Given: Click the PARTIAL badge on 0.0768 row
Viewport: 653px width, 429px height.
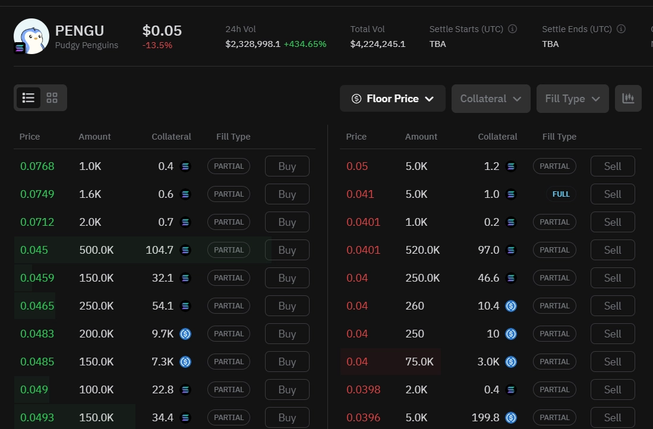Looking at the screenshot, I should pyautogui.click(x=229, y=166).
